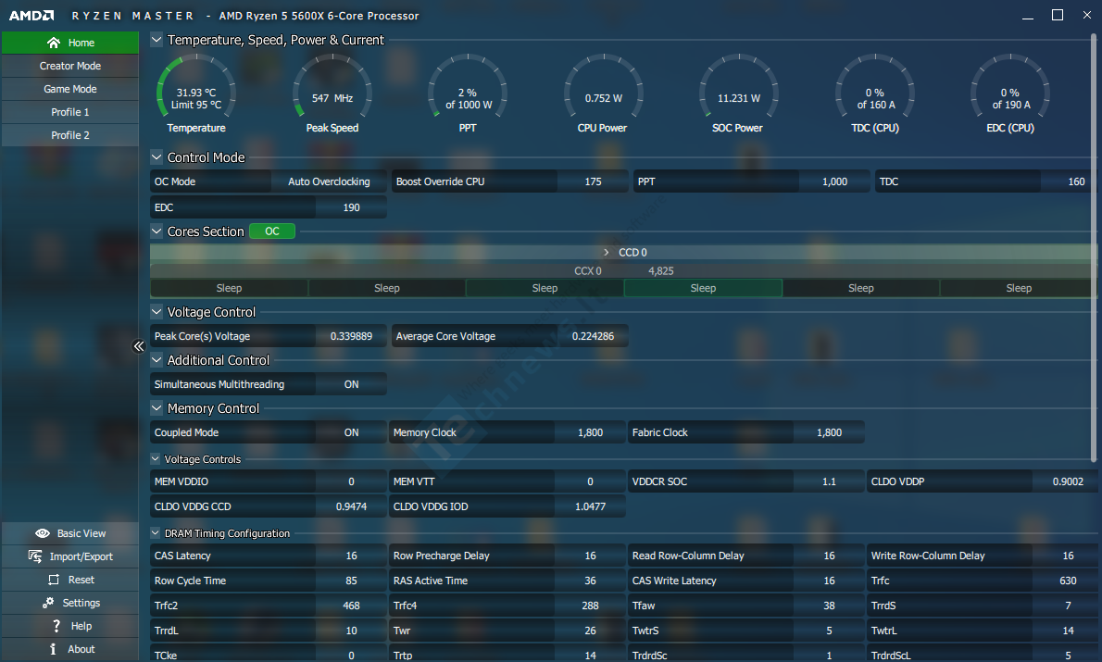Click CCX 0 speed value 4,825
Image resolution: width=1102 pixels, height=662 pixels.
point(660,270)
